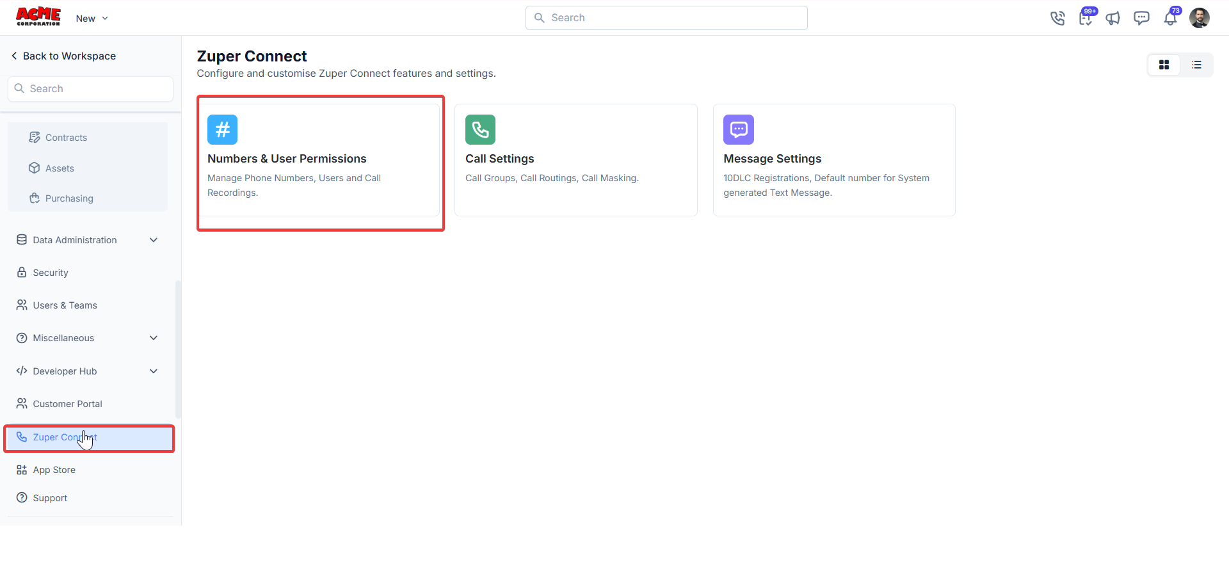
Task: Click the hash icon on Numbers card
Action: coord(222,130)
